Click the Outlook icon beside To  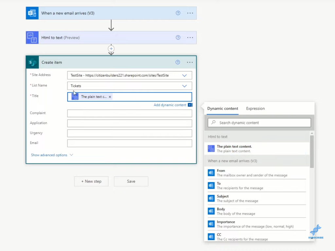pyautogui.click(x=211, y=186)
